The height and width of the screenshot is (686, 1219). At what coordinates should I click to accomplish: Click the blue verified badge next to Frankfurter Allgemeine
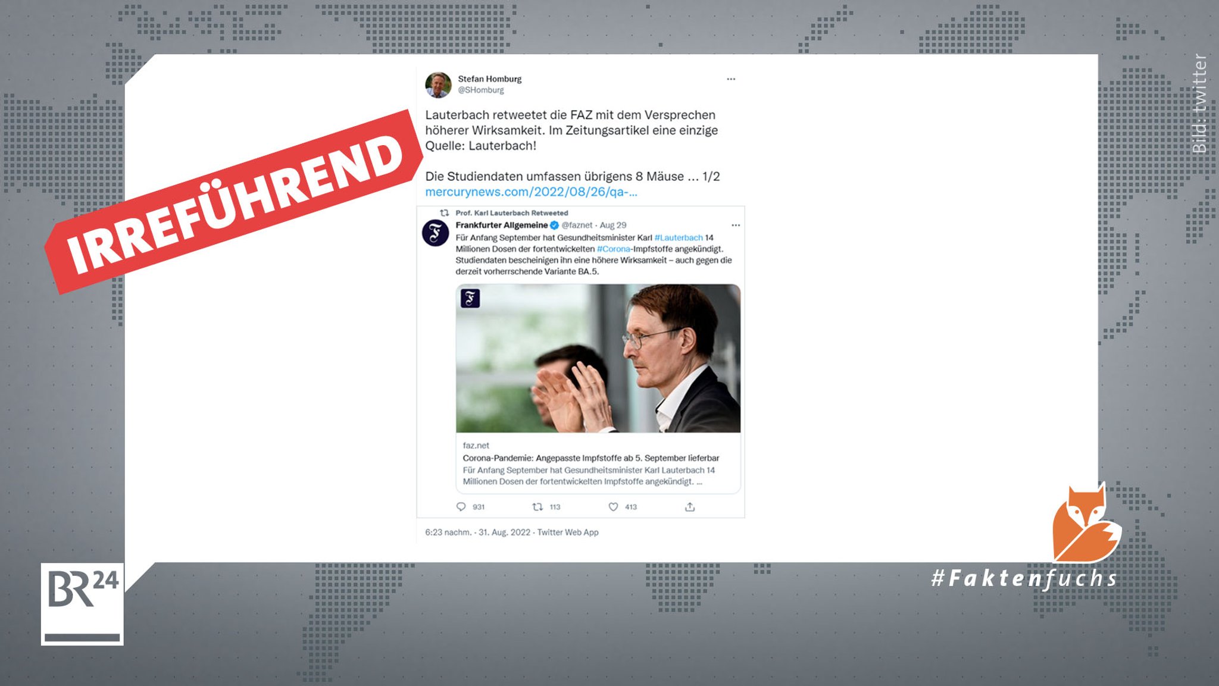(554, 225)
